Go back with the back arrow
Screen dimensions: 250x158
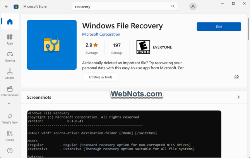click(x=6, y=6)
